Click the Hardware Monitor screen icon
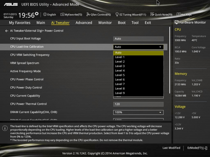Viewport: 210px width, 157px height. [176, 22]
